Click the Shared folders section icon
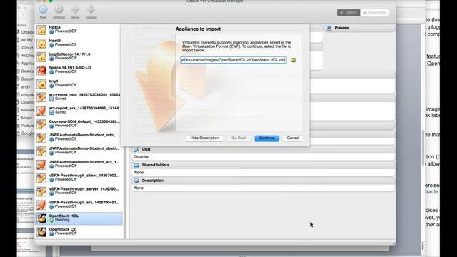This screenshot has width=457, height=257. point(136,165)
